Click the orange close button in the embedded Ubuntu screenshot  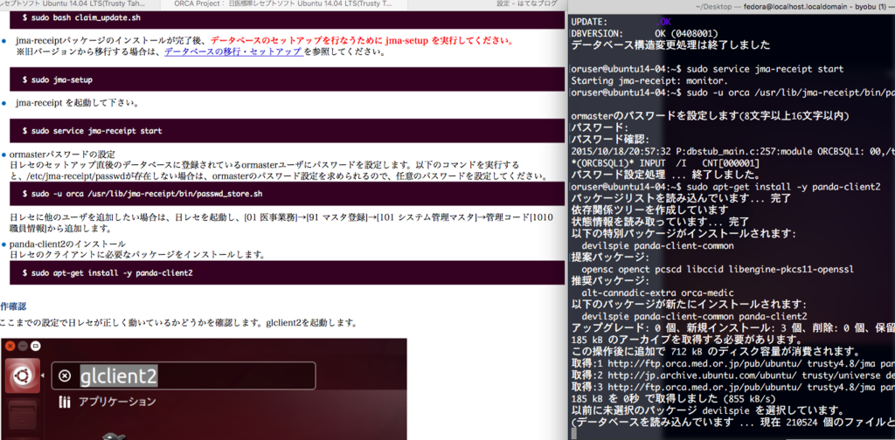coord(10,346)
